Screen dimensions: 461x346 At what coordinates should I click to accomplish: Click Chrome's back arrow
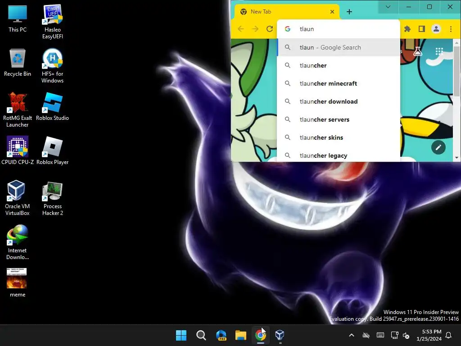tap(241, 29)
